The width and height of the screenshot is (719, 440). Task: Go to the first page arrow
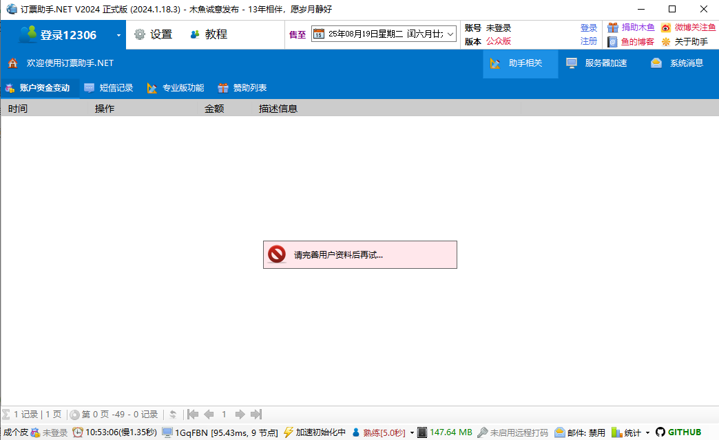[193, 415]
